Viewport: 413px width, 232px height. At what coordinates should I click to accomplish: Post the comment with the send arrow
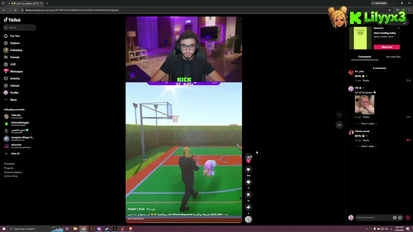tap(408, 217)
